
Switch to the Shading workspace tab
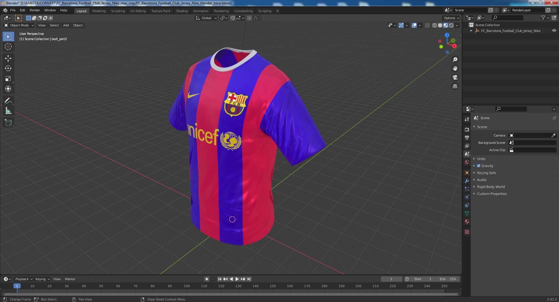pos(182,11)
